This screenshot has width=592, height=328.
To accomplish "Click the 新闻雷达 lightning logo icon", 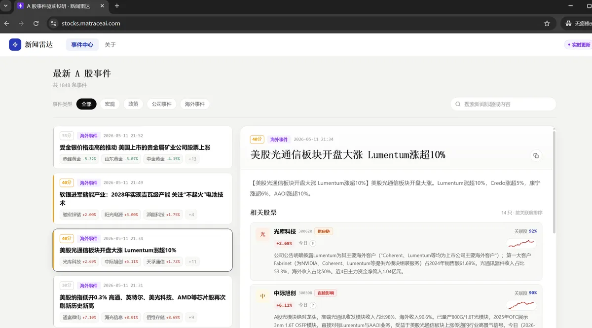I will 15,44.
